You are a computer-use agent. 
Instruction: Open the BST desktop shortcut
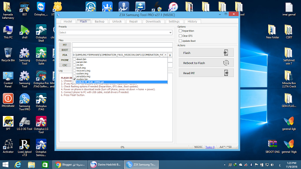point(24,9)
